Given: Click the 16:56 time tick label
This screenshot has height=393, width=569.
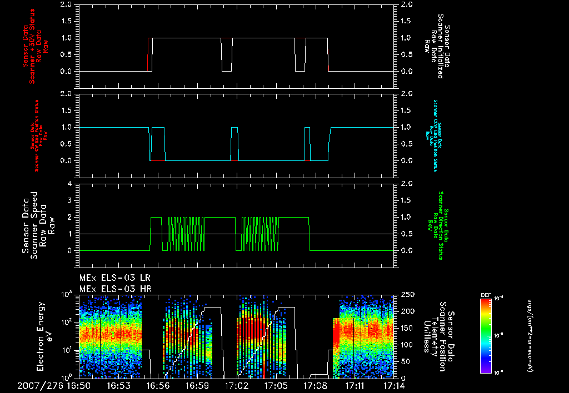Looking at the screenshot, I should point(158,386).
